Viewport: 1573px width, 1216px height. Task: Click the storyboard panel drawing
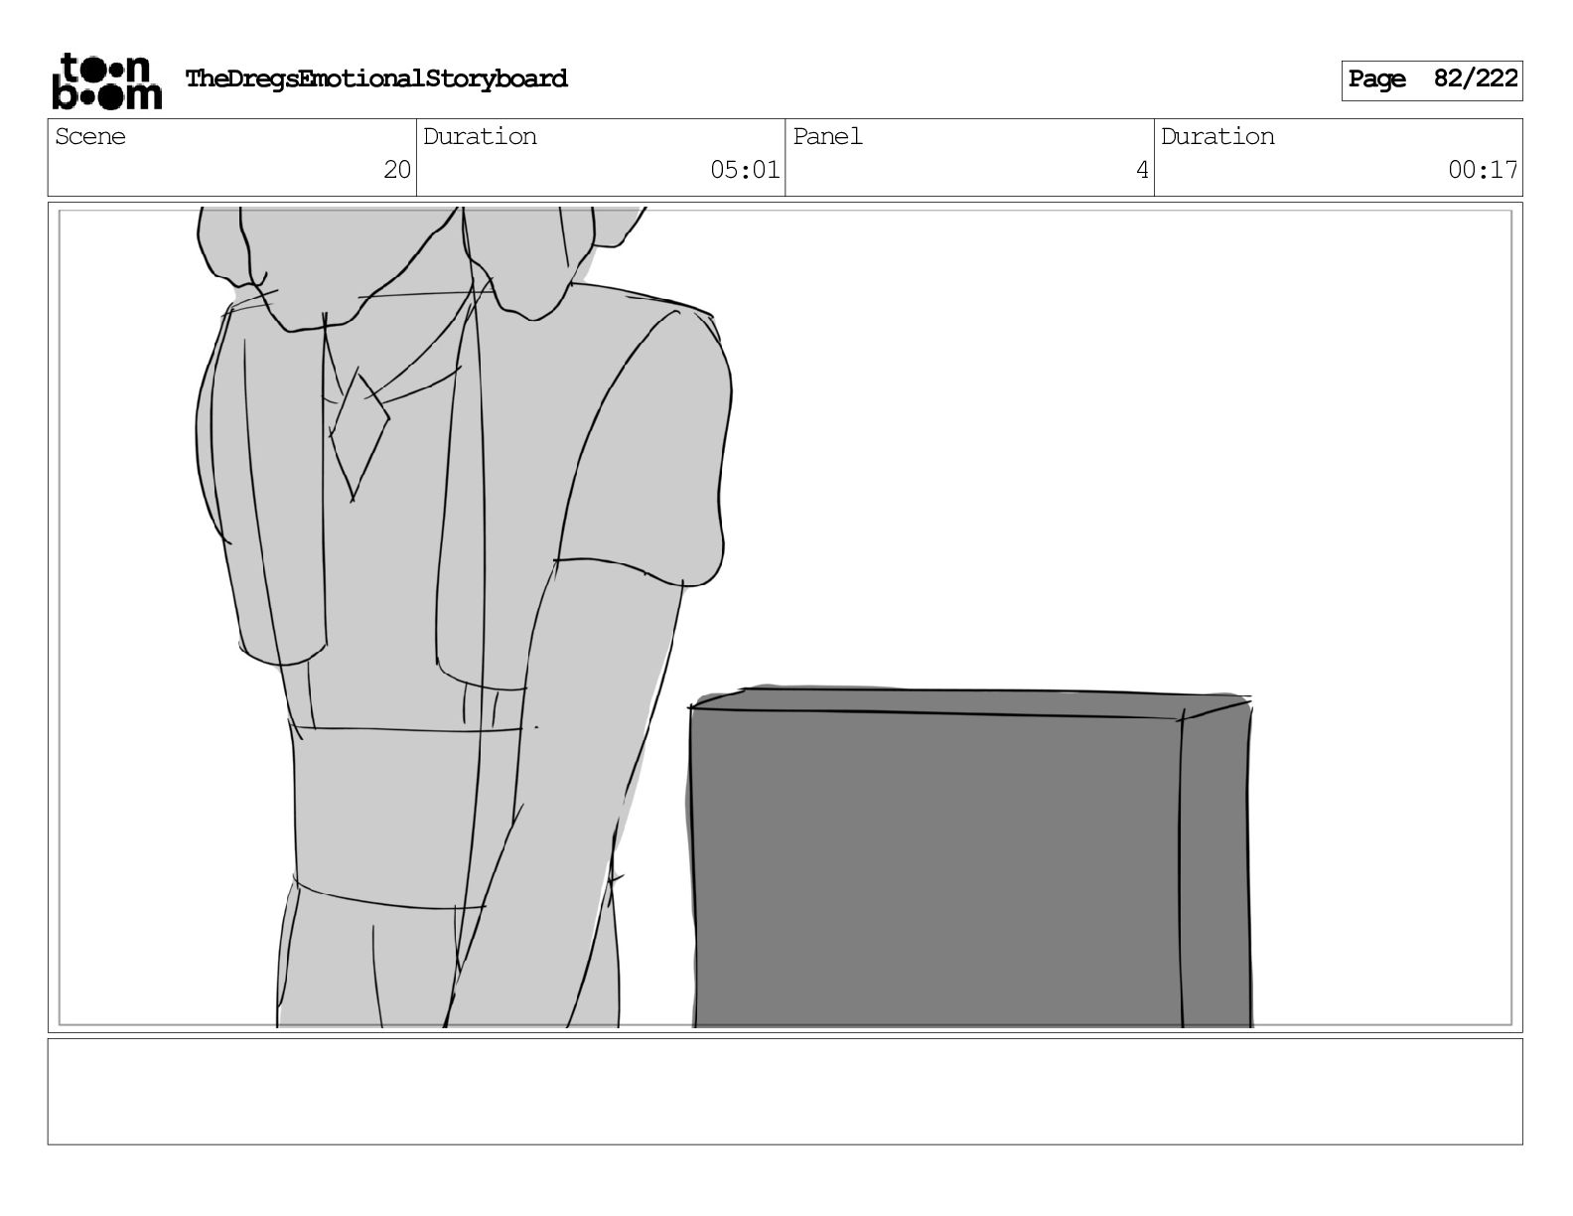click(x=786, y=617)
